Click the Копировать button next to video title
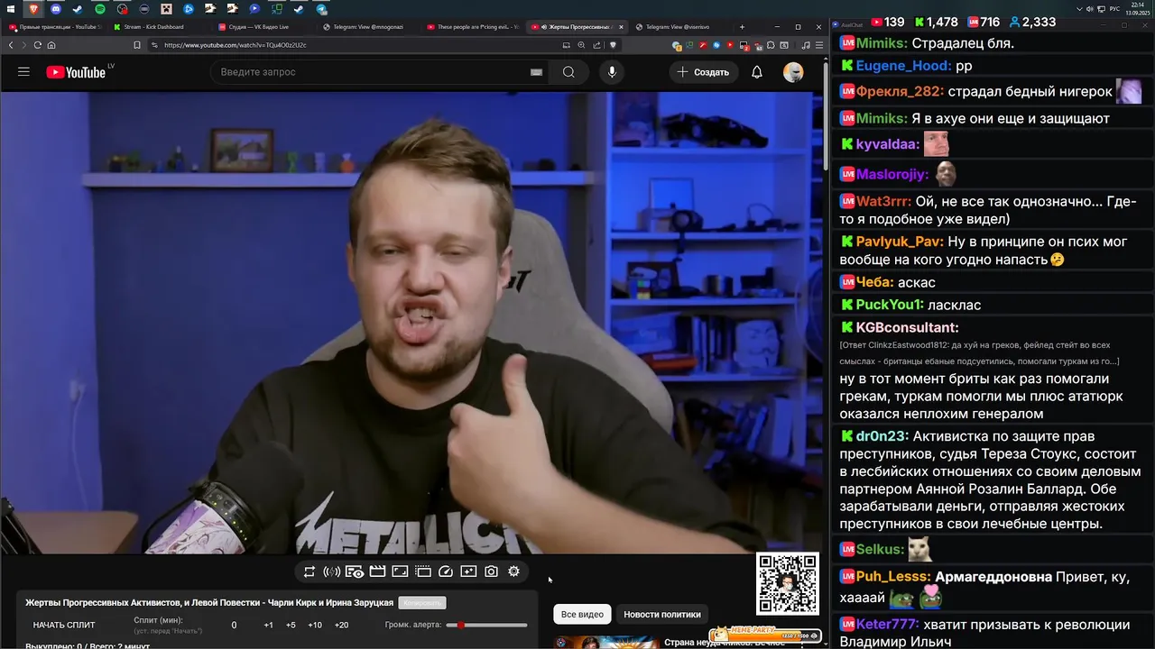Screen dimensions: 1155x649 tap(422, 603)
